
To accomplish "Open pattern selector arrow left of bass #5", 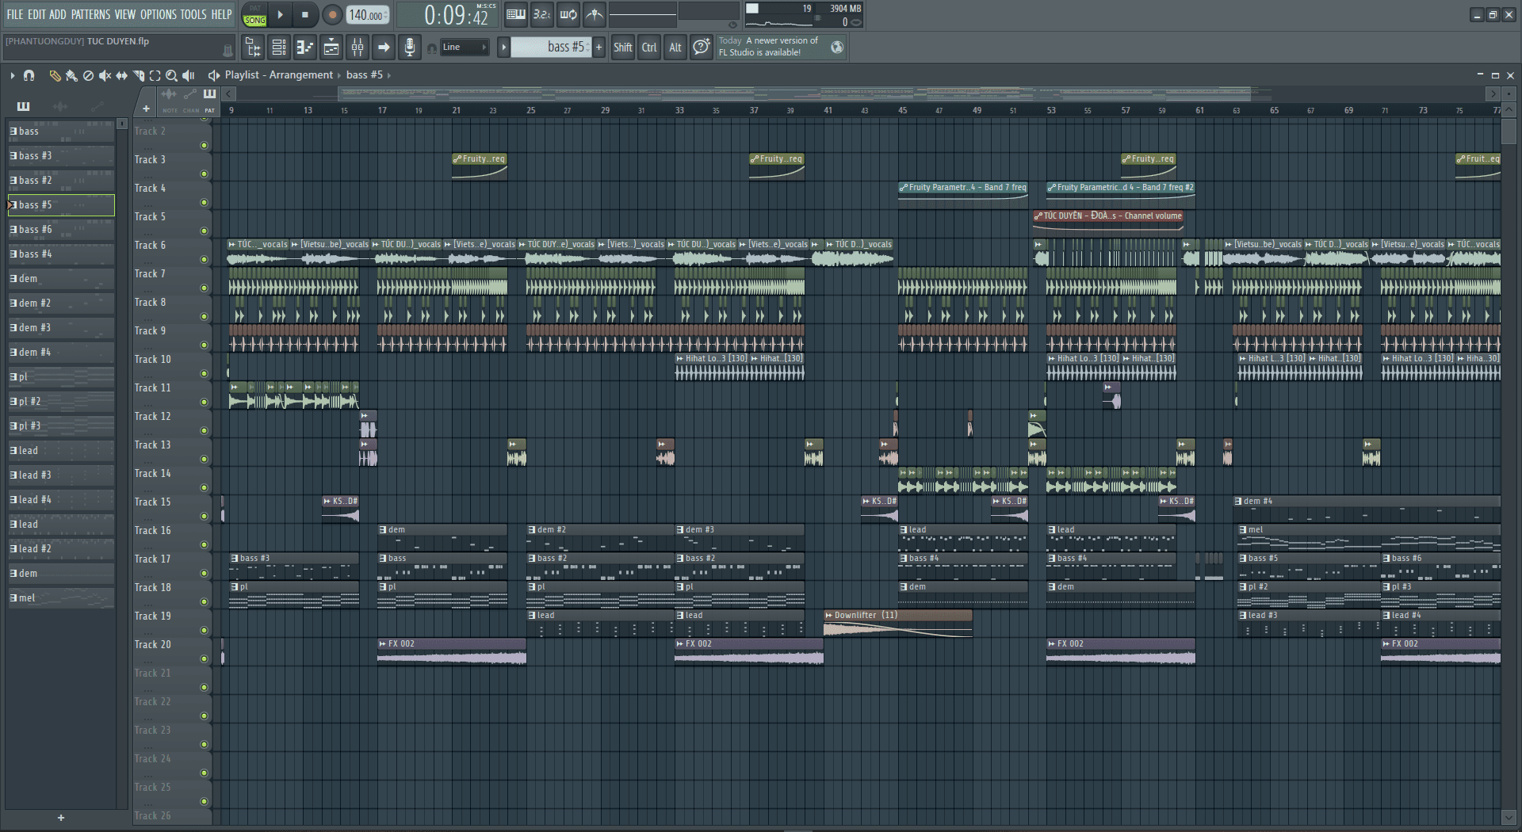I will click(x=503, y=48).
